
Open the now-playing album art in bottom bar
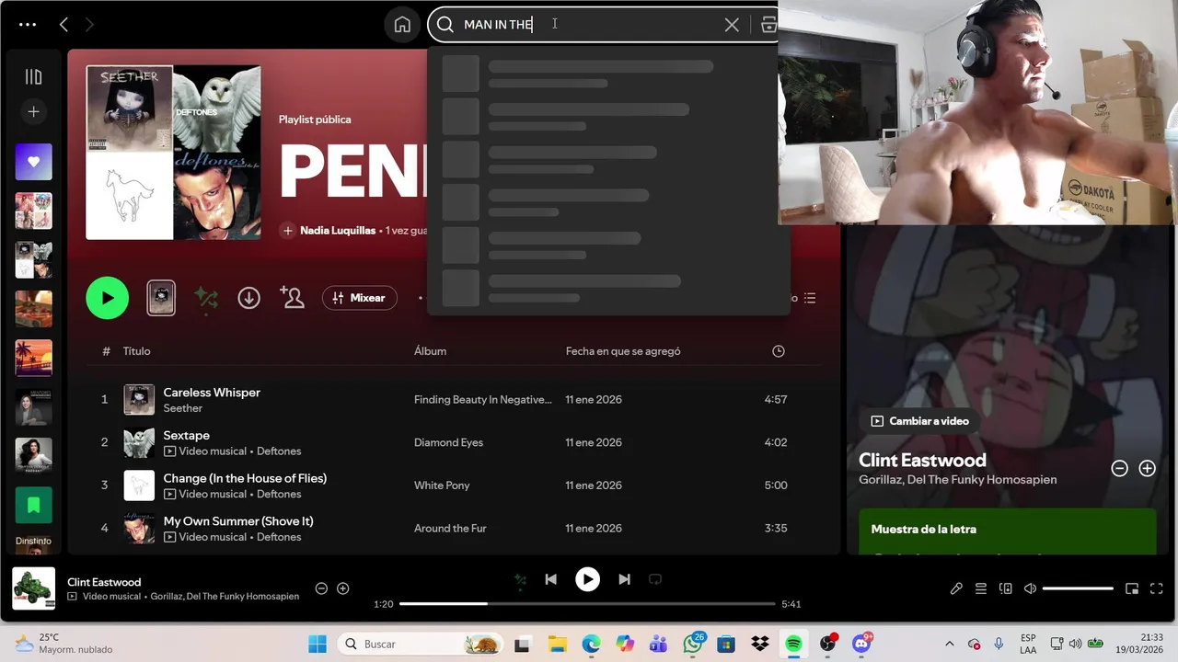click(x=33, y=588)
